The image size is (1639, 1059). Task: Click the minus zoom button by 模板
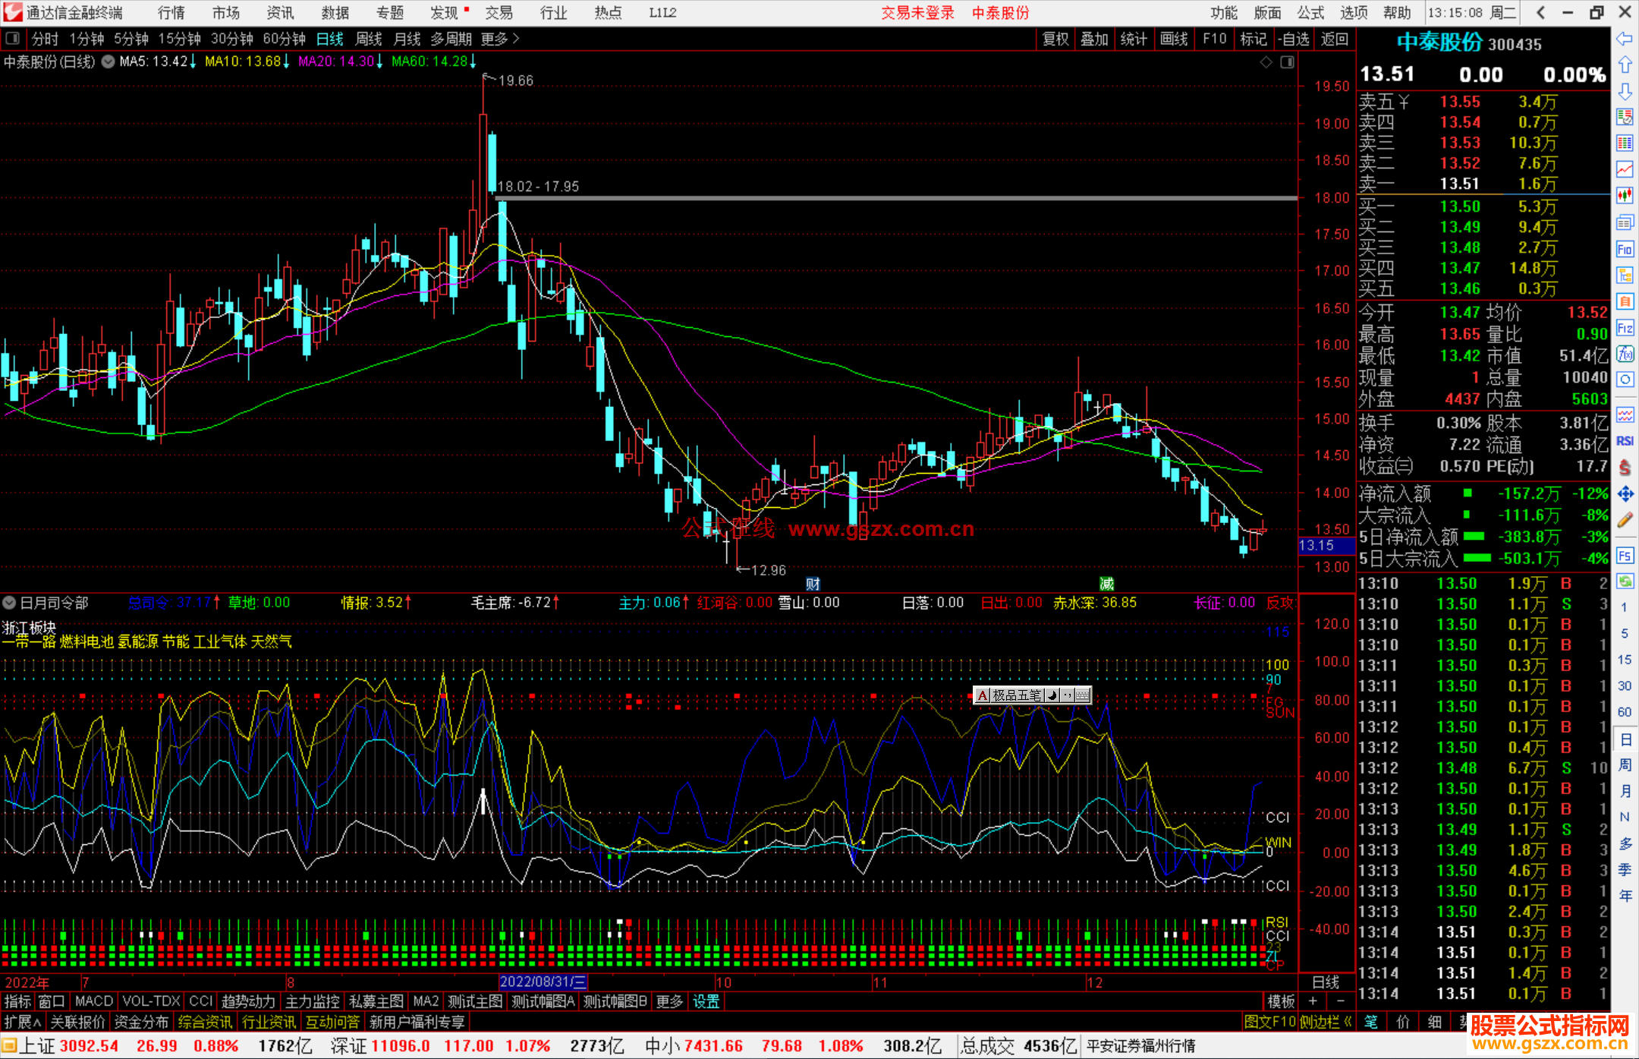(1341, 1001)
